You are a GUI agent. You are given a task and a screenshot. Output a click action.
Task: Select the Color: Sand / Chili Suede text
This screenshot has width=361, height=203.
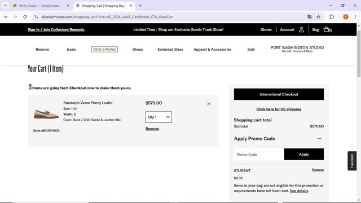(x=92, y=120)
